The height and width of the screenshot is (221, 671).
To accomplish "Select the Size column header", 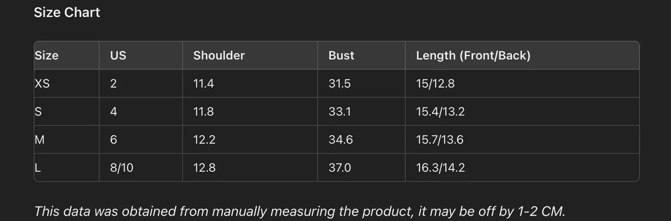I will pos(46,56).
